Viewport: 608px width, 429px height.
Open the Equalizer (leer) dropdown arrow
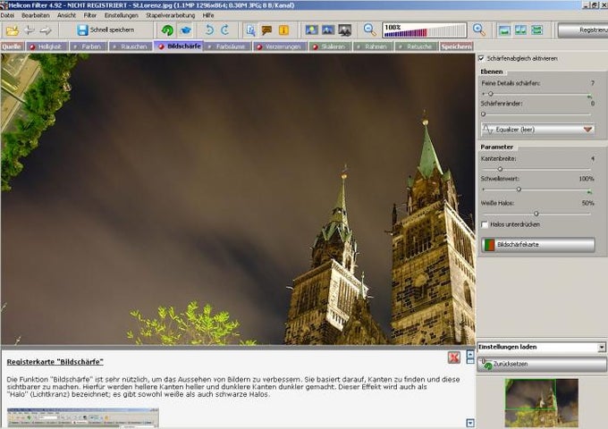(x=587, y=130)
